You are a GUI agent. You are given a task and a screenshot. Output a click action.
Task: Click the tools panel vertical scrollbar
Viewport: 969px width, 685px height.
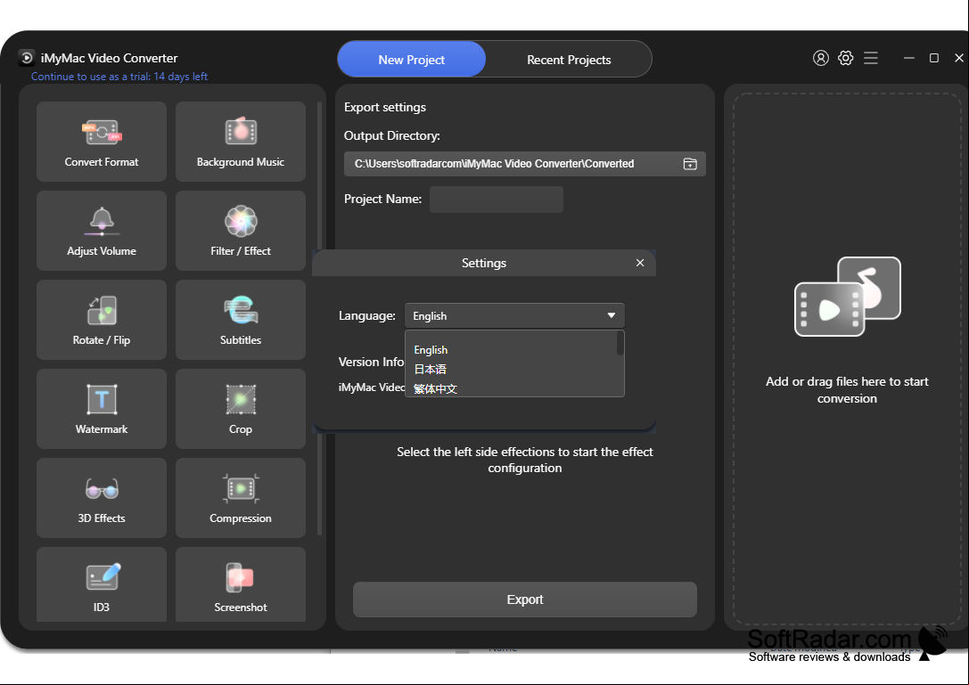click(x=319, y=318)
